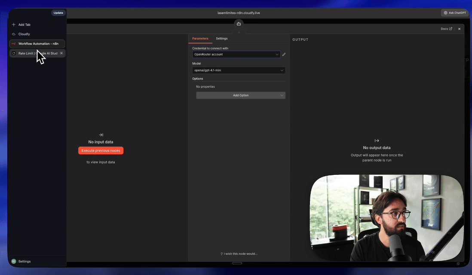Screen dimensions: 472x275
Task: Click the Execute previous nodes button
Action: click(101, 150)
